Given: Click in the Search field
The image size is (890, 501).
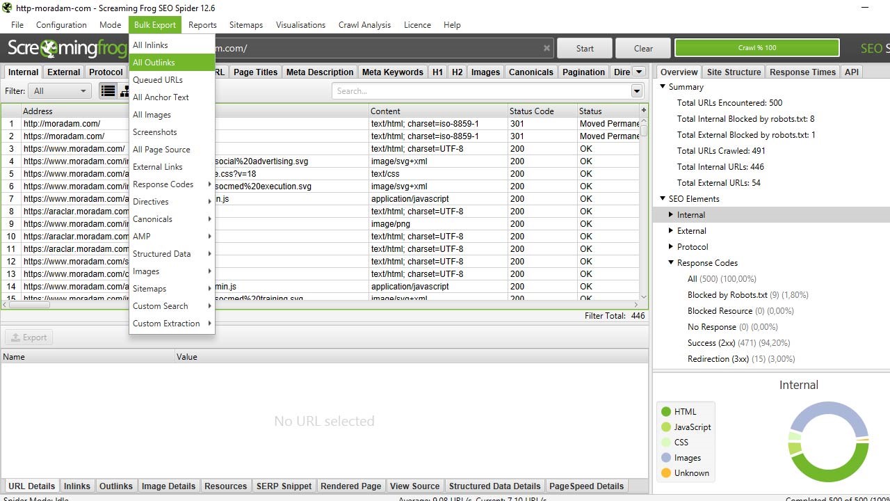Looking at the screenshot, I should (x=481, y=91).
